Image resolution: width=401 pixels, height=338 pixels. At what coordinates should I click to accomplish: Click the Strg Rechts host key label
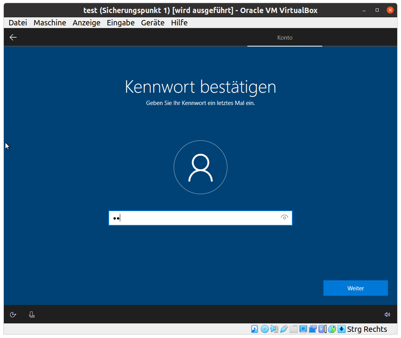coord(367,329)
